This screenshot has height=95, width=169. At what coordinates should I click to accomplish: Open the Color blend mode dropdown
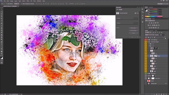click(150, 35)
